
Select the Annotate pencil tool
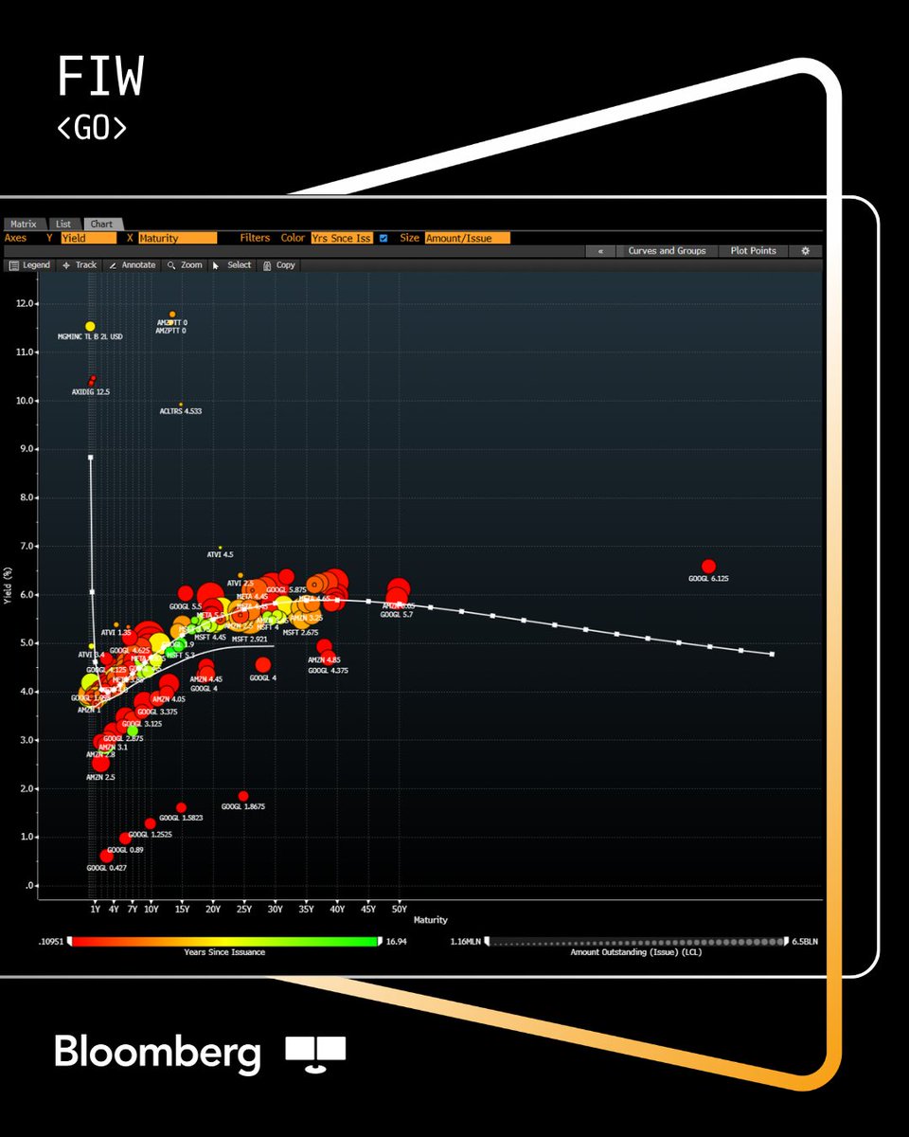click(132, 265)
